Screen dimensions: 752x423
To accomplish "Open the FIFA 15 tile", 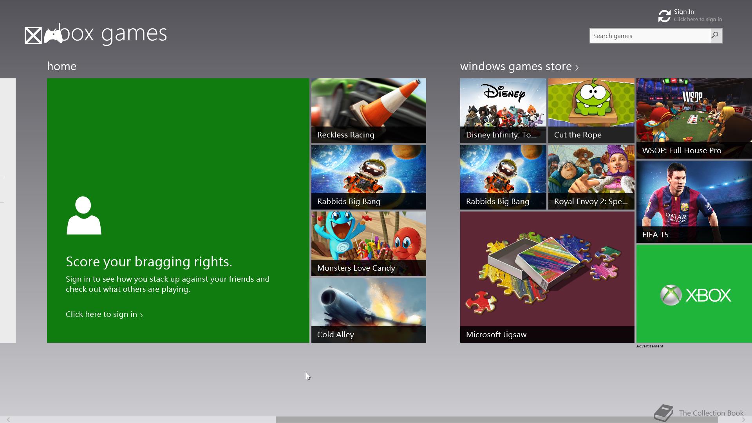I will 694,201.
